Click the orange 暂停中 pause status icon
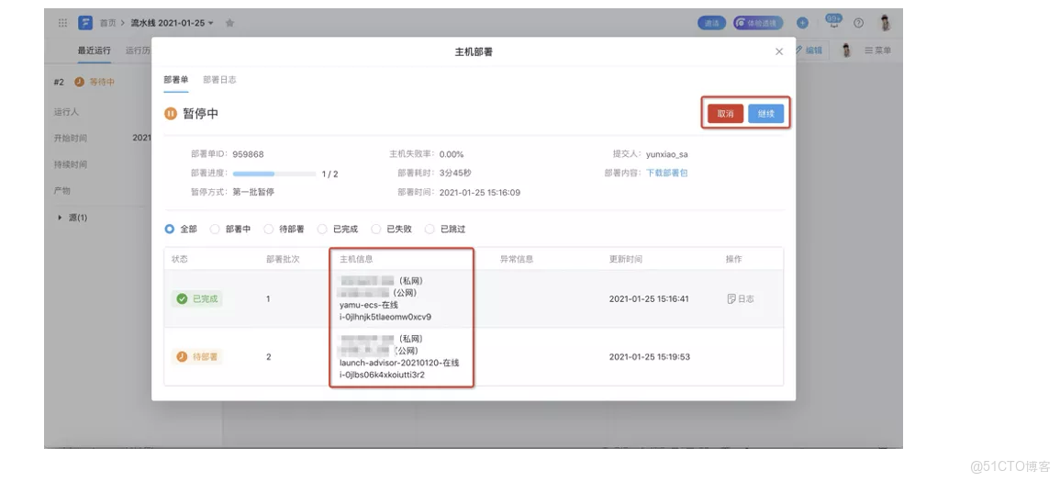This screenshot has height=482, width=1060. click(171, 114)
